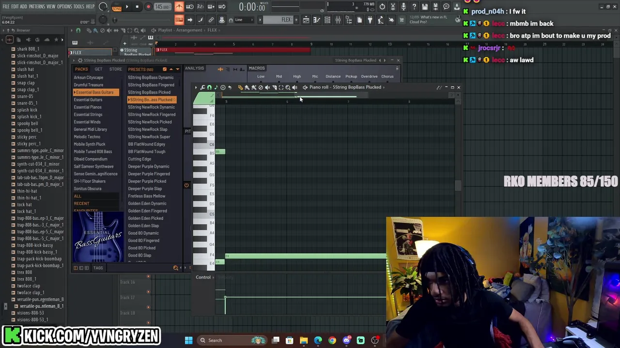Open File Explorer from the taskbar
Viewport: 620px width, 348px height.
(304, 340)
